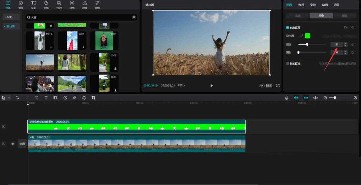Viewport: 361px width, 185px height.
Task: Click the split clip tool in timeline toolbar
Action: point(37,98)
